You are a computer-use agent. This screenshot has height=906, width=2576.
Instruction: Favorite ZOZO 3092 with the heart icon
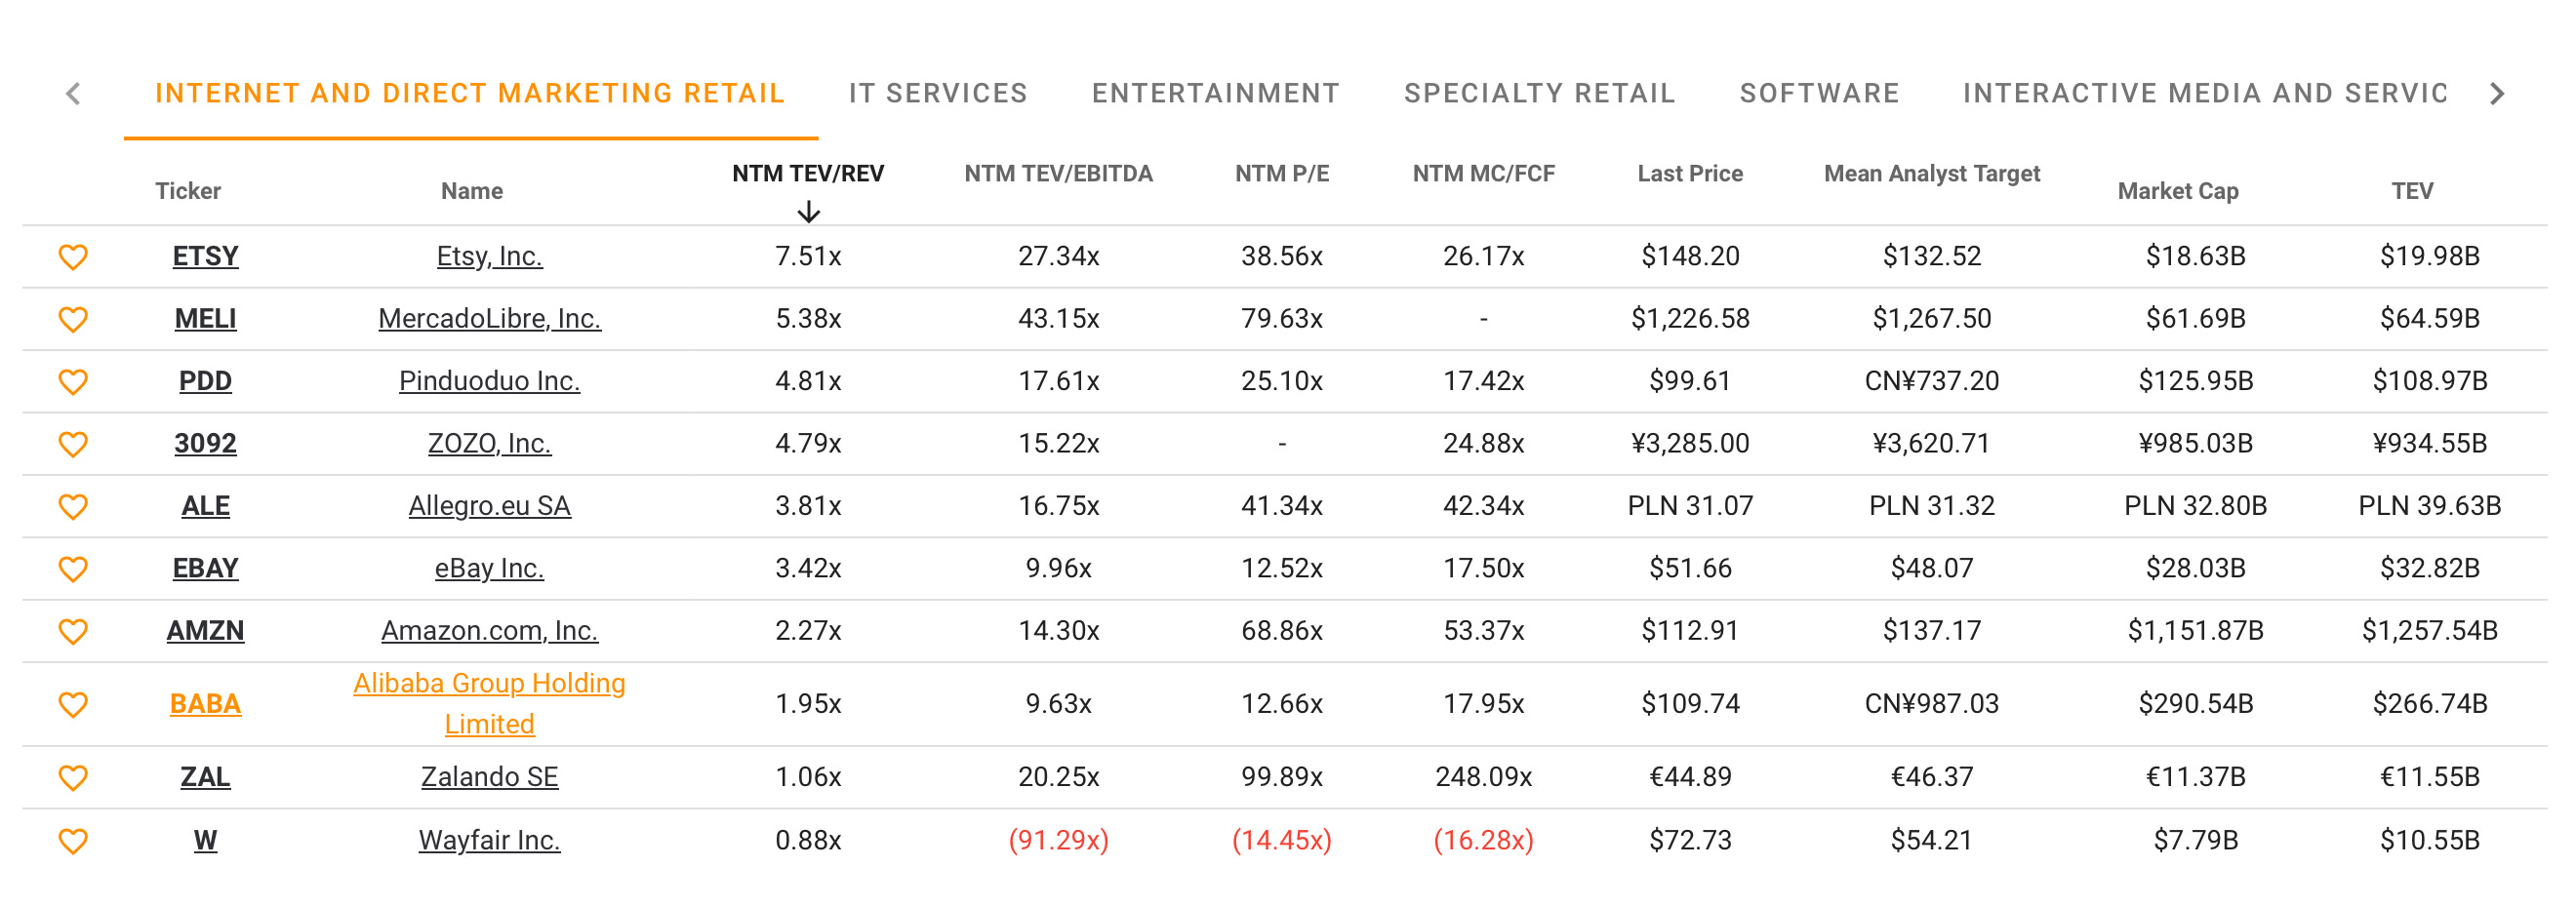pyautogui.click(x=73, y=444)
